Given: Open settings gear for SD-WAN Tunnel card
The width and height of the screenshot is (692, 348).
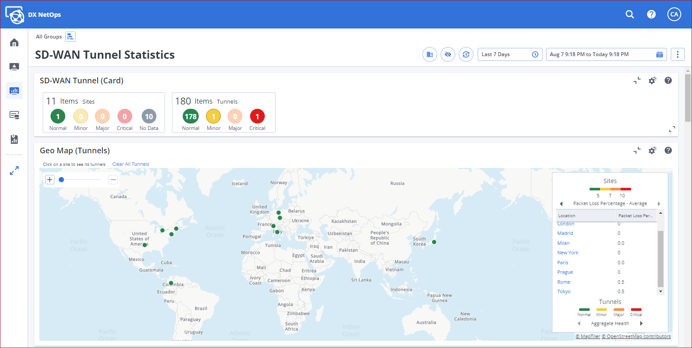Looking at the screenshot, I should [652, 81].
